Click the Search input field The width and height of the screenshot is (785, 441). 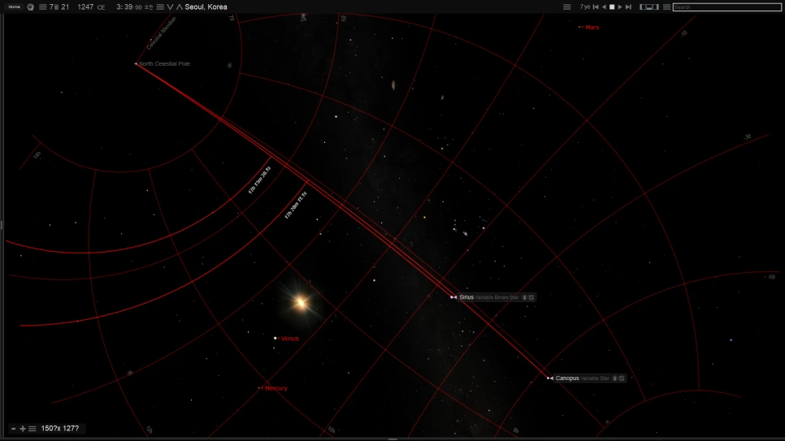click(727, 7)
